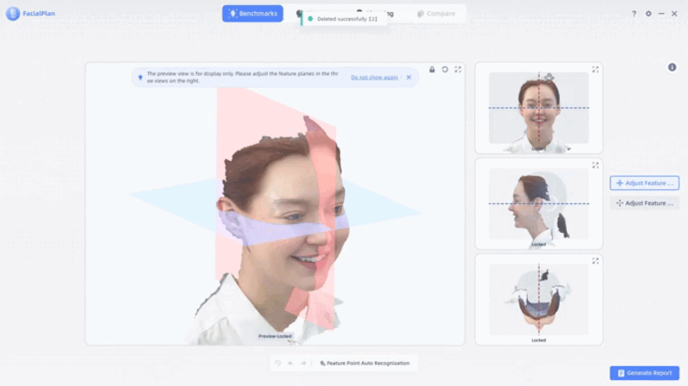
Task: Open the Benchmarks tab
Action: click(252, 14)
